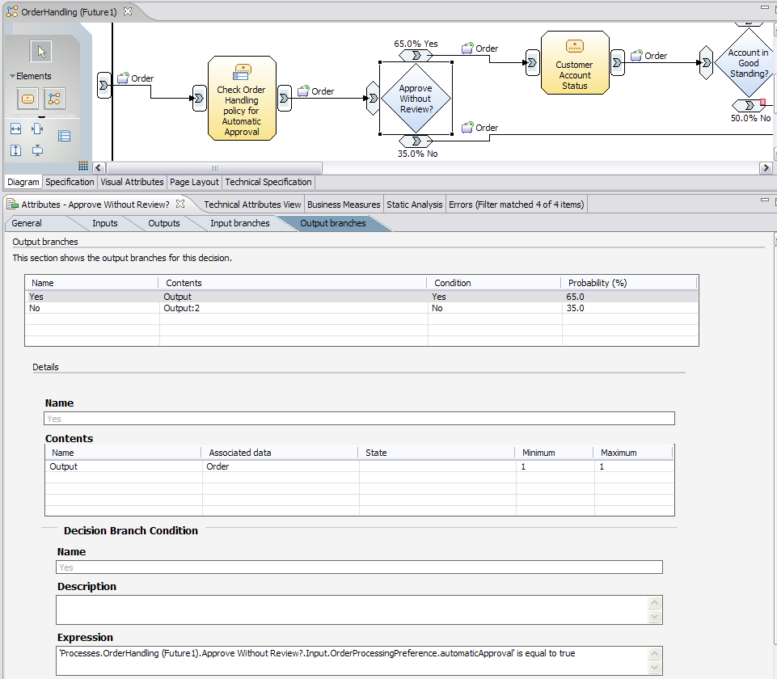Open the Static Analysis view tab
The height and width of the screenshot is (679, 777).
tap(414, 205)
